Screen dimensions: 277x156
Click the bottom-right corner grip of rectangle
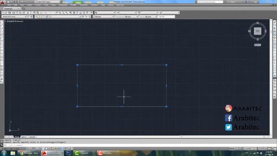166,107
